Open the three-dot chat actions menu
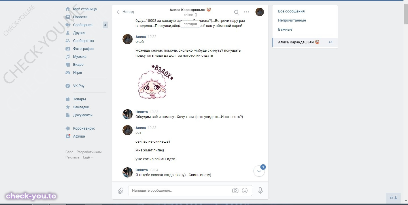Screen dimensions: 408x205 (247, 12)
